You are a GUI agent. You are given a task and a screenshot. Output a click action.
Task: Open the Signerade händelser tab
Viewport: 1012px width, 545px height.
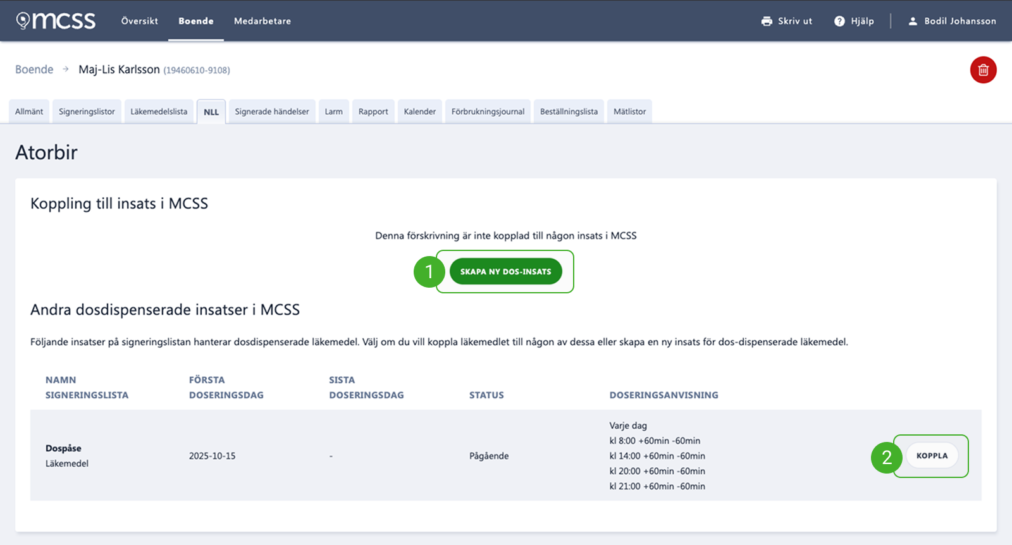pyautogui.click(x=272, y=111)
